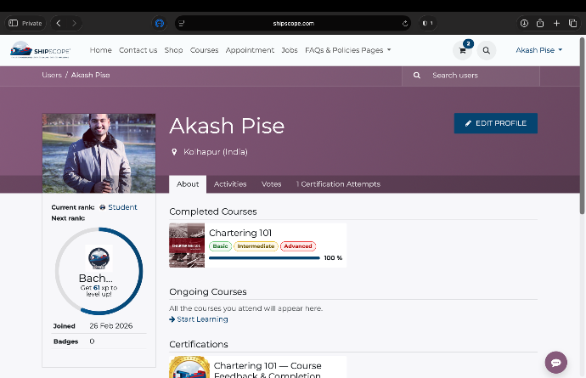Switch to the Activities tab
The image size is (586, 378).
(x=230, y=184)
